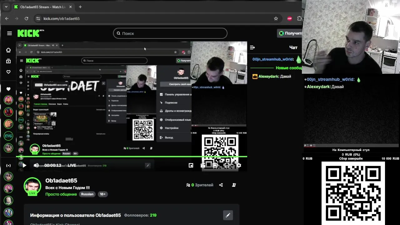Viewport: 400px width, 225px height.
Task: Collapse the chat panel with the arrow icon
Action: (x=252, y=47)
